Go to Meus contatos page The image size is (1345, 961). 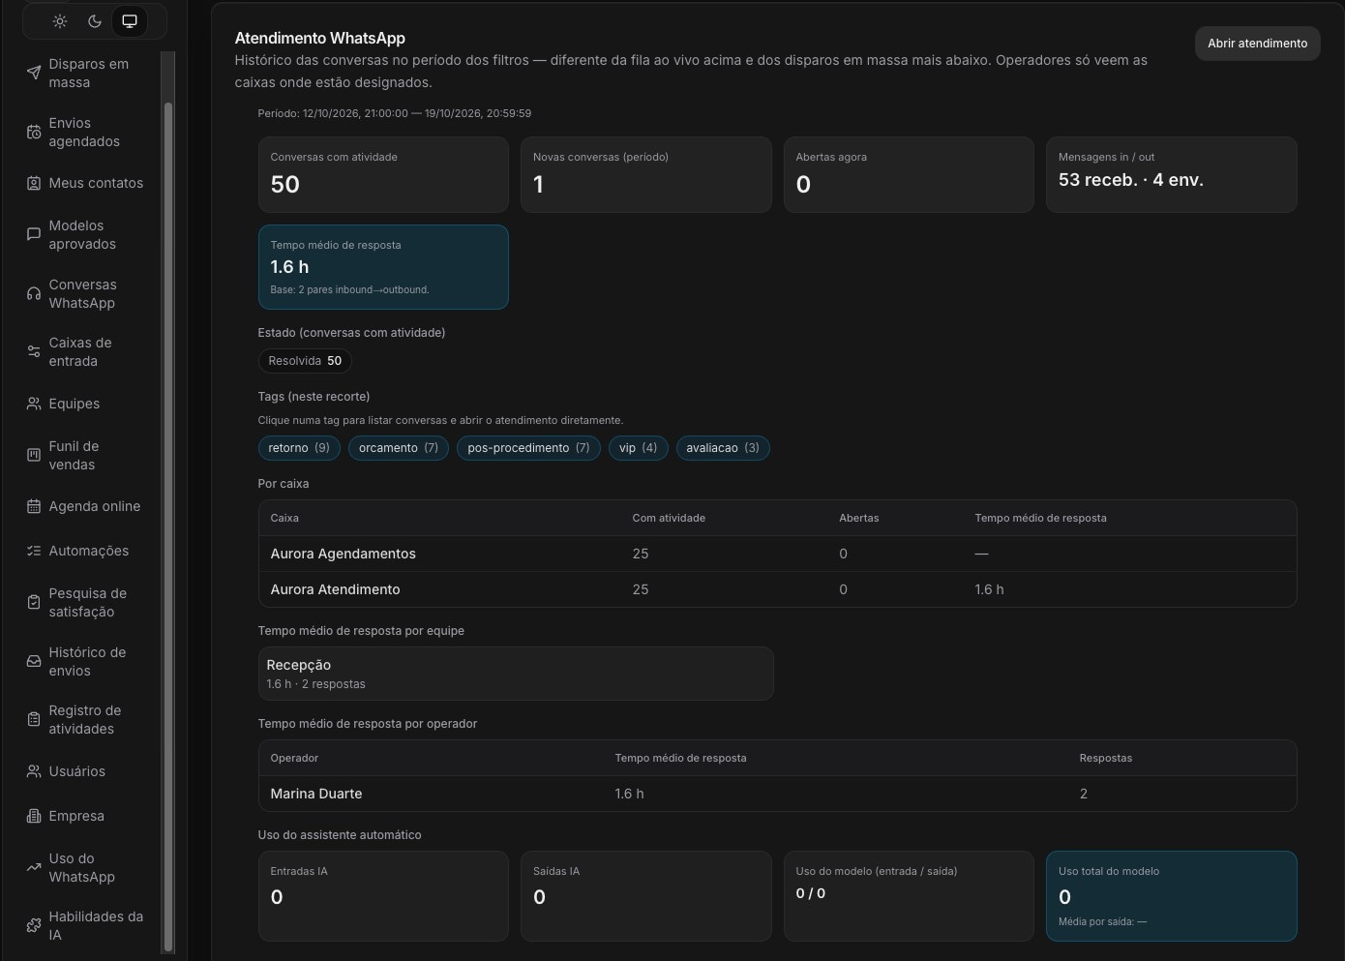click(89, 183)
